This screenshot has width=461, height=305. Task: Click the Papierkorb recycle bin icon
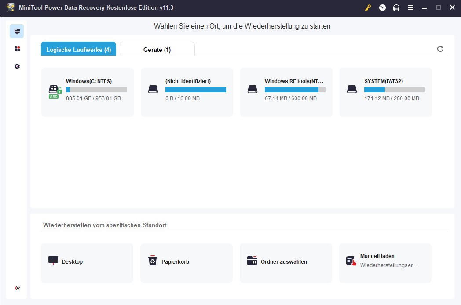pyautogui.click(x=153, y=261)
